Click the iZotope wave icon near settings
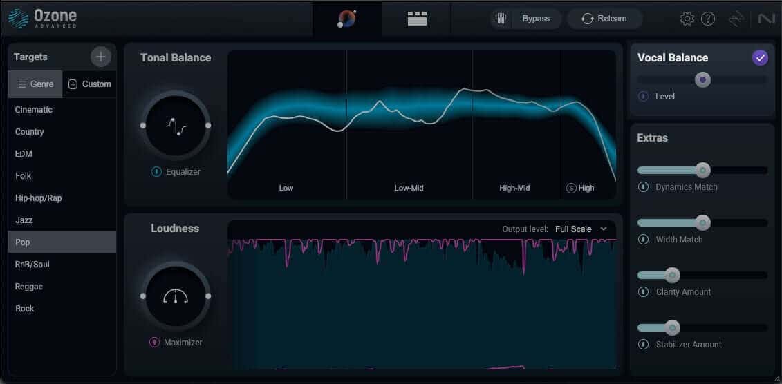The width and height of the screenshot is (782, 384). 736,19
